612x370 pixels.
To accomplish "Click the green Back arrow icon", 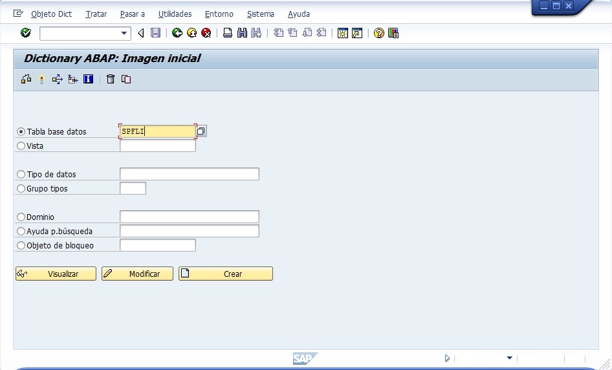I will [177, 33].
